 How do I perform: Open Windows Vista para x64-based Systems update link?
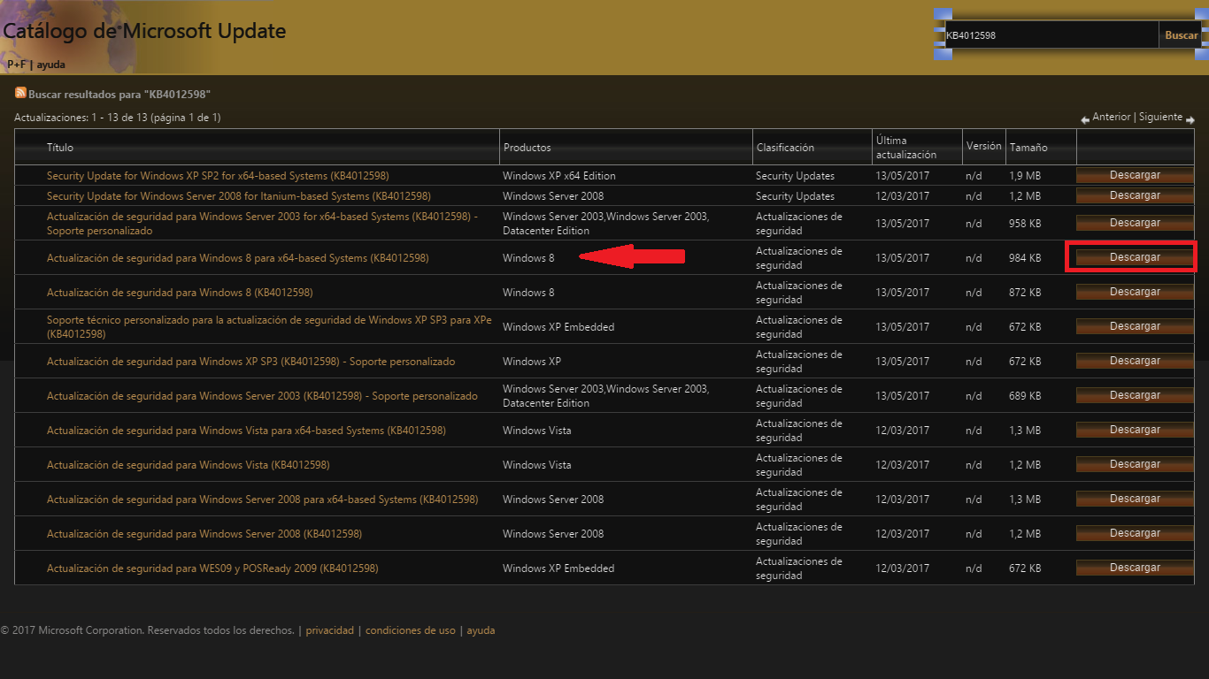pos(246,431)
